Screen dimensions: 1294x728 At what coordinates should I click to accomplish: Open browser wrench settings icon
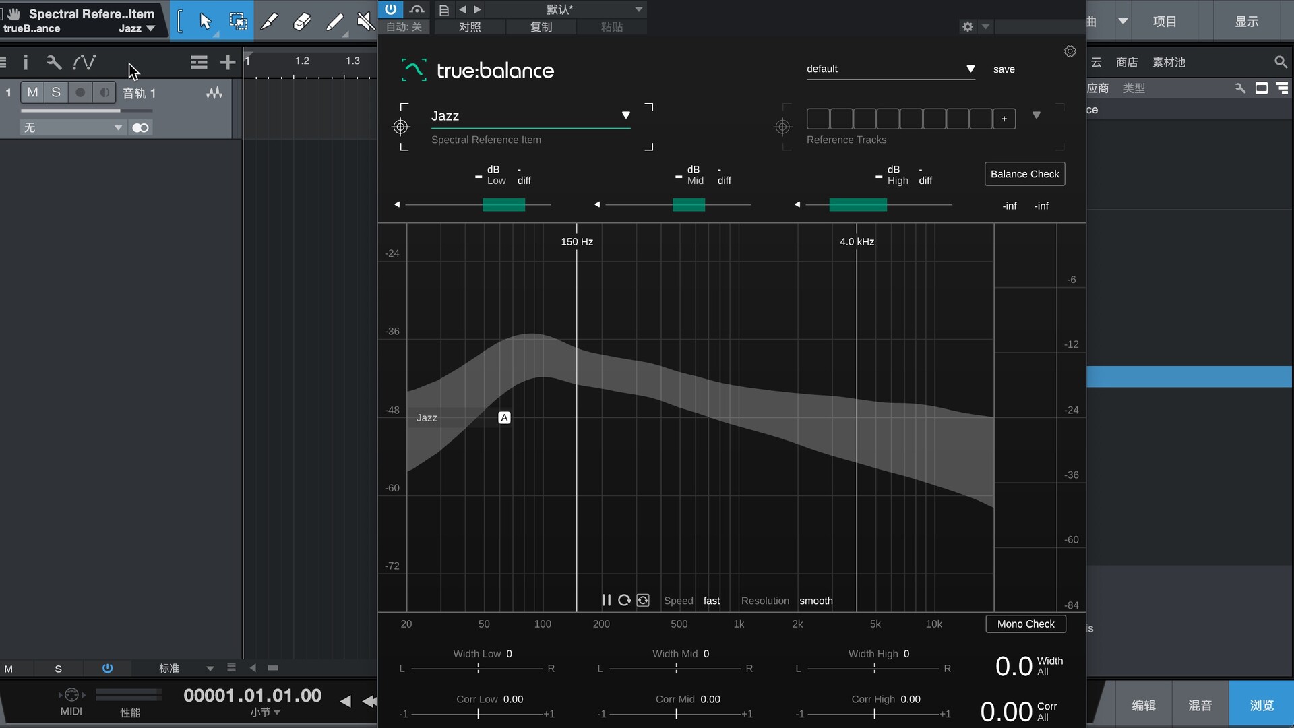pyautogui.click(x=1239, y=88)
